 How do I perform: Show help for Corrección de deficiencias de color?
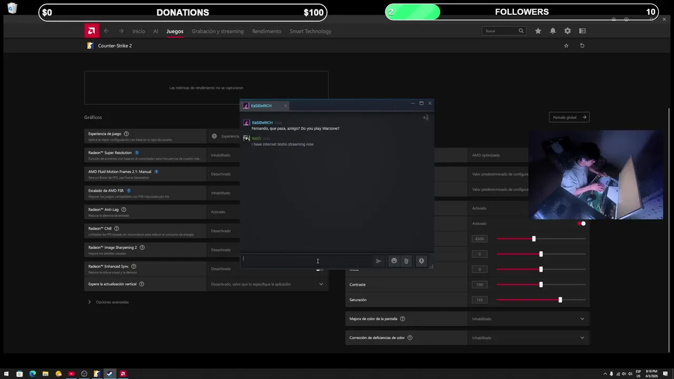coord(410,338)
